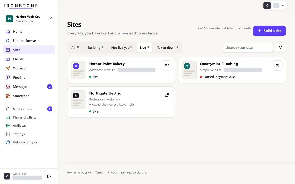
Task: Open the Privacy link
Action: coord(112,173)
